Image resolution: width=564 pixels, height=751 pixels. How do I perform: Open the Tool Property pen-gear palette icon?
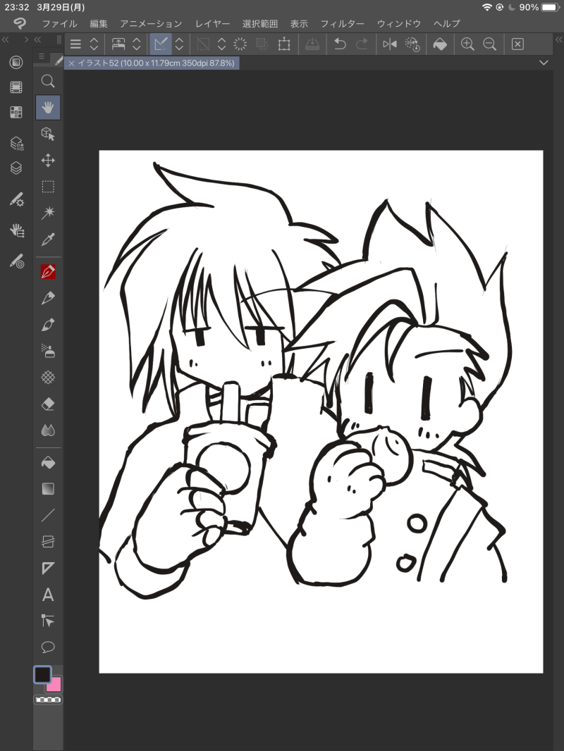[16, 199]
